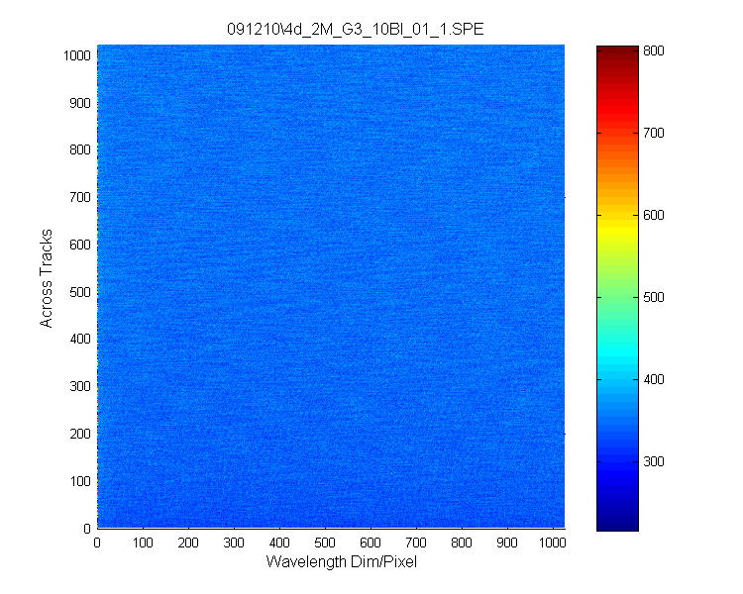
Task: Click y-axis tick label 900
Action: click(80, 103)
